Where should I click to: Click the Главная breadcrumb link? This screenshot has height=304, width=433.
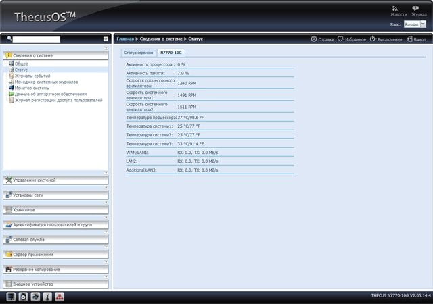[125, 39]
